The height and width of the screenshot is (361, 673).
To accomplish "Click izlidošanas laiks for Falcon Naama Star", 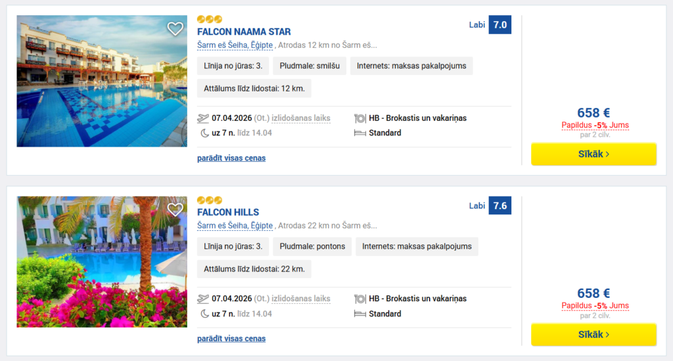I will click(301, 118).
